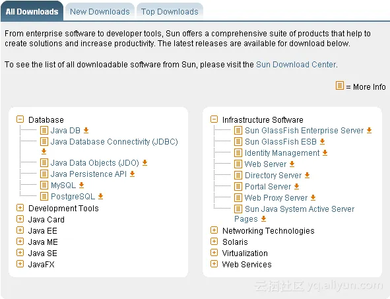Collapse the Database category
This screenshot has height=299, width=390.
(20, 119)
